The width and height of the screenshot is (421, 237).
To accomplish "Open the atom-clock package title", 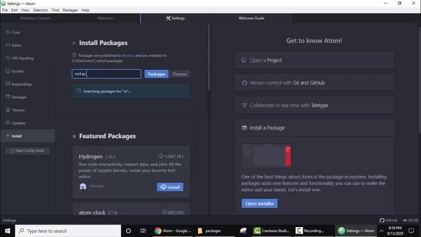I will [92, 213].
